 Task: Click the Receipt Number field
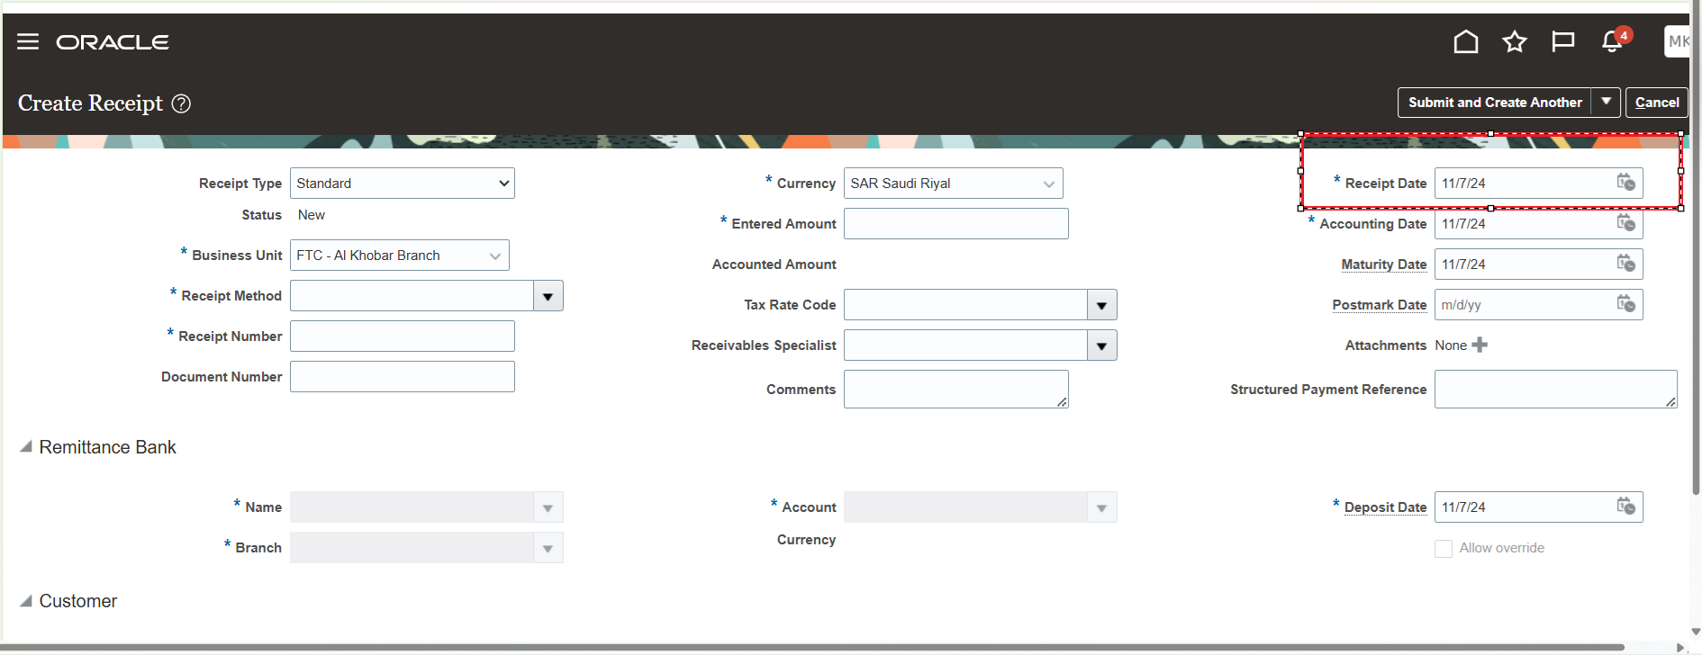[403, 336]
